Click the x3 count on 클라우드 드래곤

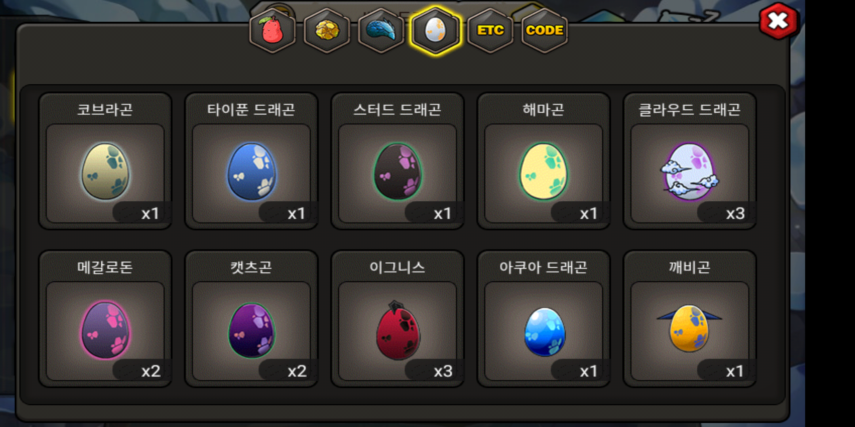(x=735, y=213)
